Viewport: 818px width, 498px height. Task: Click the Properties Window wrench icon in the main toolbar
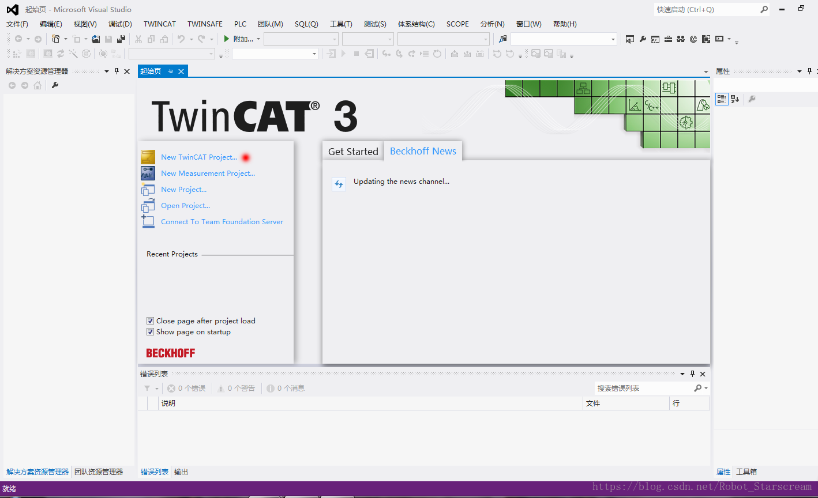click(x=643, y=39)
